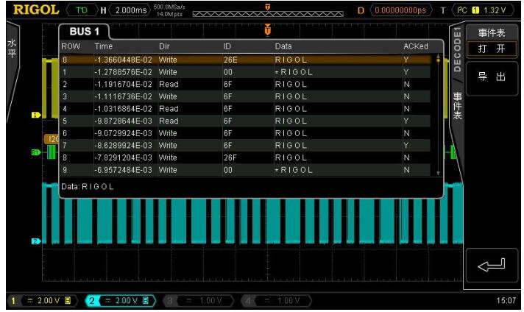Open the left horizontal side tab
The image size is (524, 312).
11,52
